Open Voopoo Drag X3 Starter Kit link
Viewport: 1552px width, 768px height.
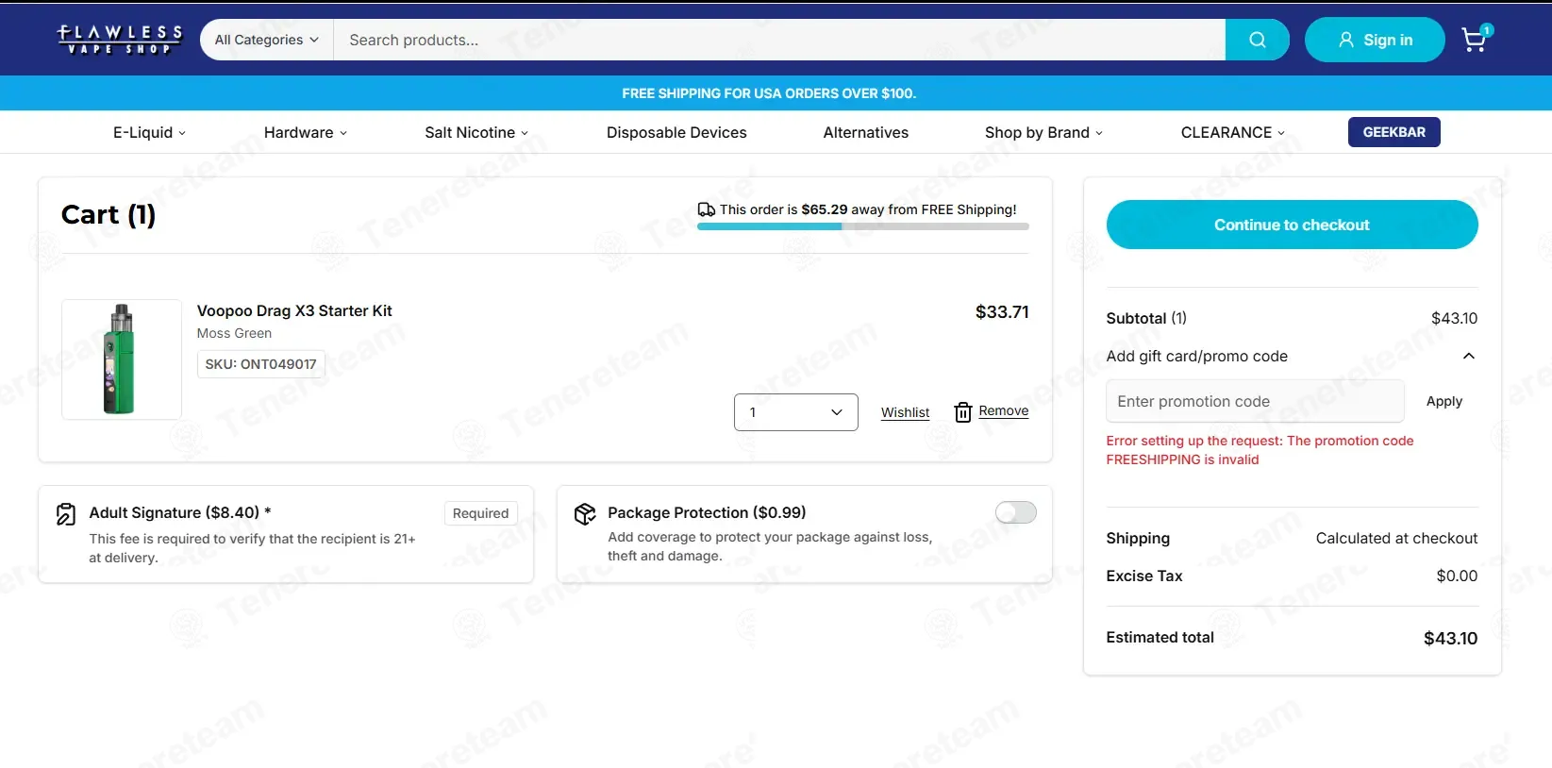click(x=294, y=310)
